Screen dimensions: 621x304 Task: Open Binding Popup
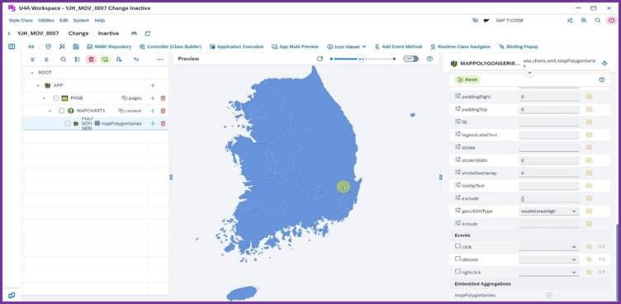pyautogui.click(x=519, y=46)
